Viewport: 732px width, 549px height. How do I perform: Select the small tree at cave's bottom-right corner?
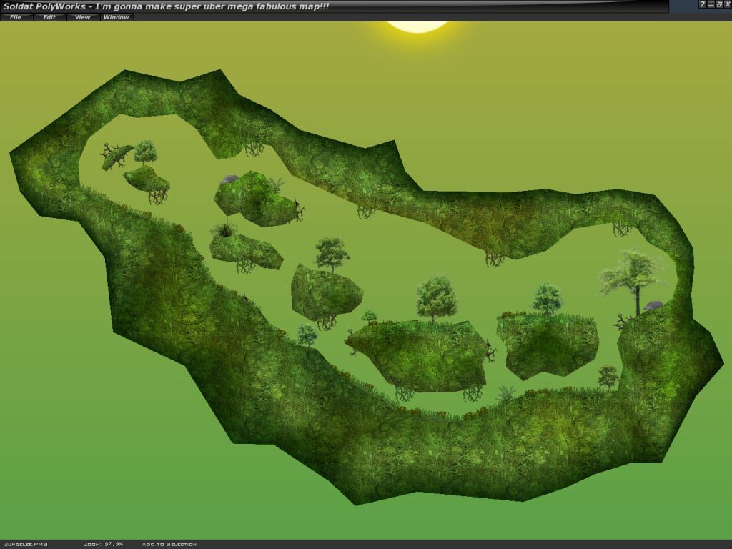[x=608, y=376]
